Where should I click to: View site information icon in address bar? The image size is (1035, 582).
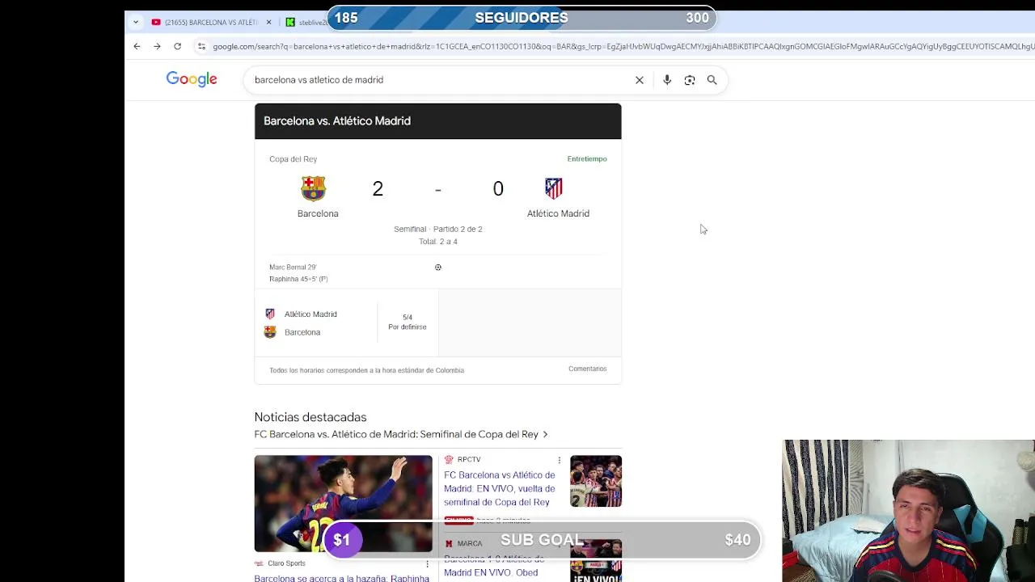click(201, 46)
